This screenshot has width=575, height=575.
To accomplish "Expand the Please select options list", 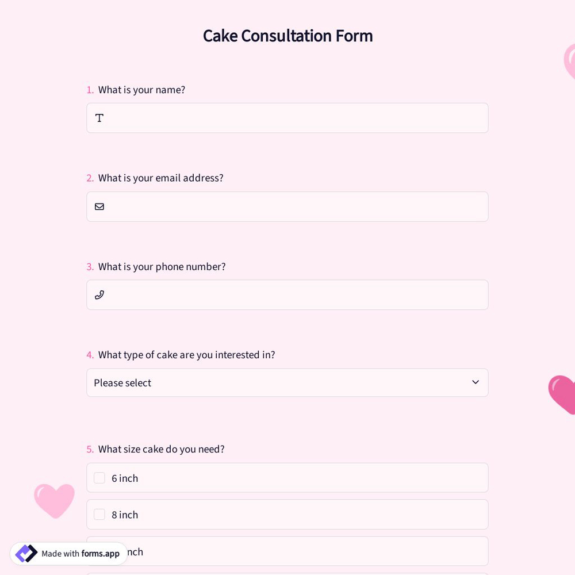I will click(287, 382).
